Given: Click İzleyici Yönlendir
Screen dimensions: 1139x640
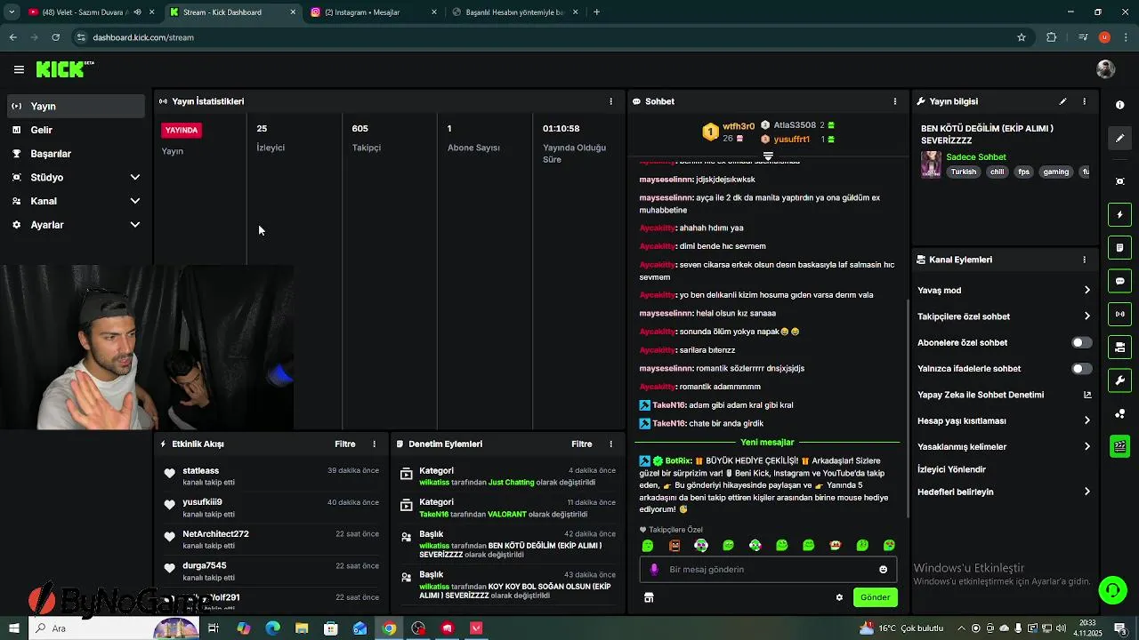Looking at the screenshot, I should [951, 469].
